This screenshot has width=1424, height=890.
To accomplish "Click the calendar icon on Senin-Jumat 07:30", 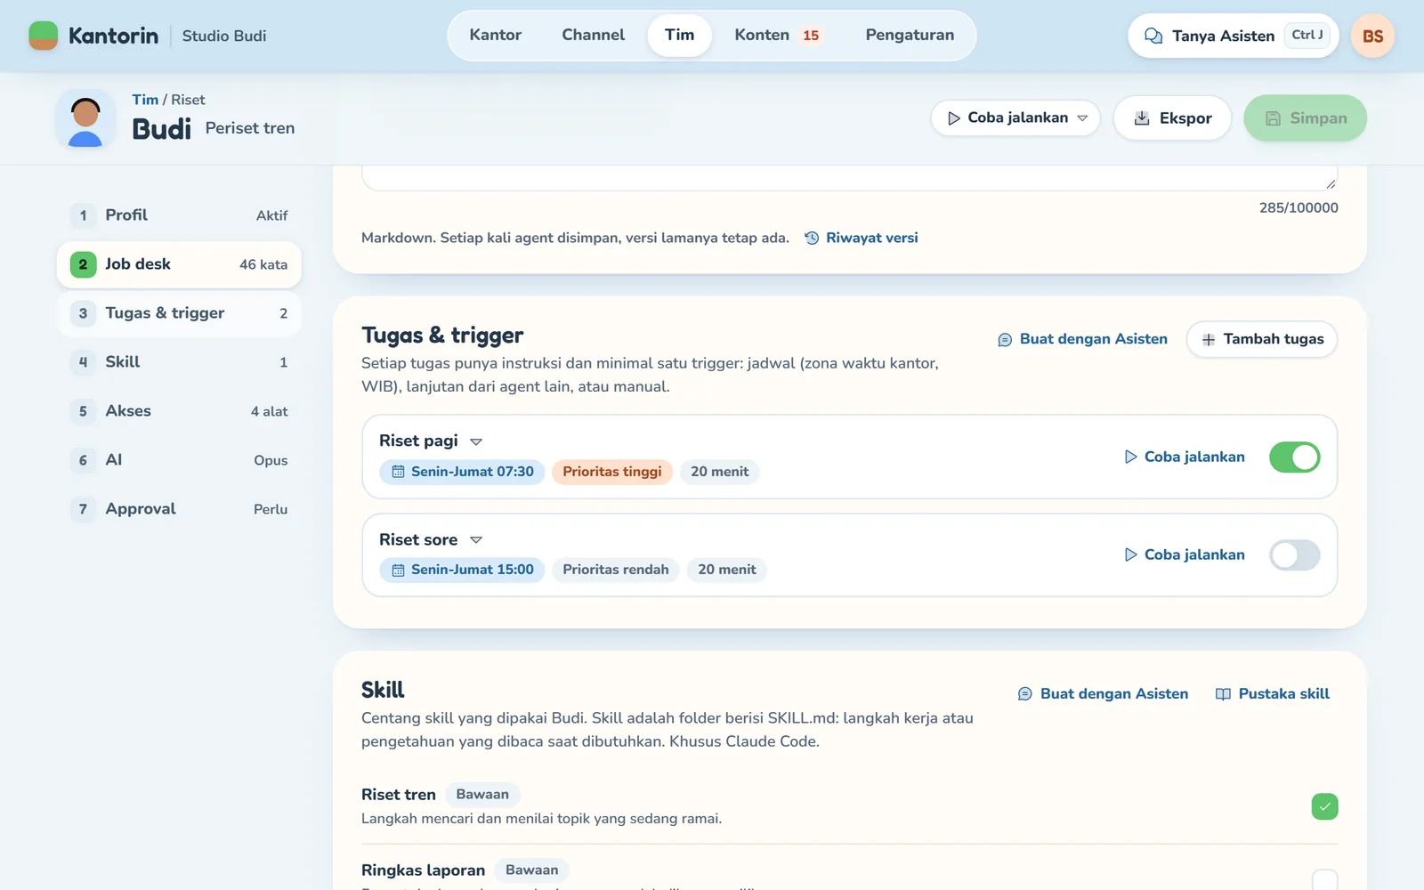I will tap(398, 472).
